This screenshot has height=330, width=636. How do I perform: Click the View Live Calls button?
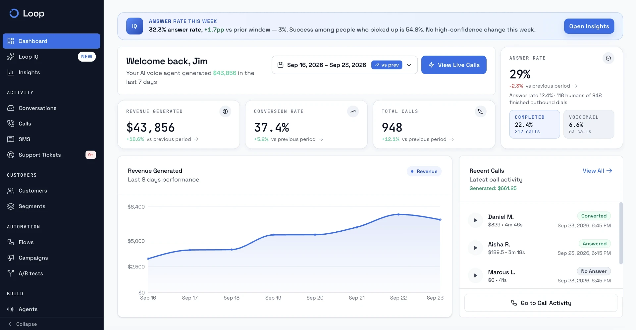[454, 65]
